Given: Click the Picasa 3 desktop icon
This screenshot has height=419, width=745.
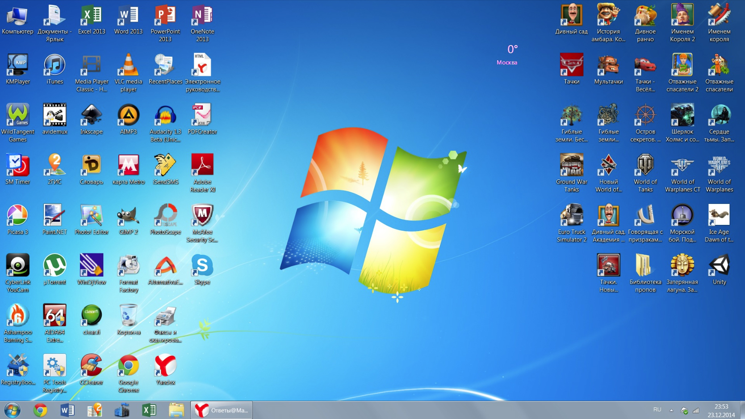Looking at the screenshot, I should pos(17,220).
